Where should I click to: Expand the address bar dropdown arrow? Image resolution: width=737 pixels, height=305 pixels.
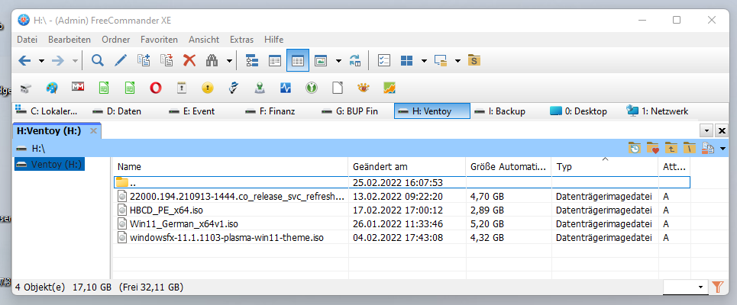(722, 149)
